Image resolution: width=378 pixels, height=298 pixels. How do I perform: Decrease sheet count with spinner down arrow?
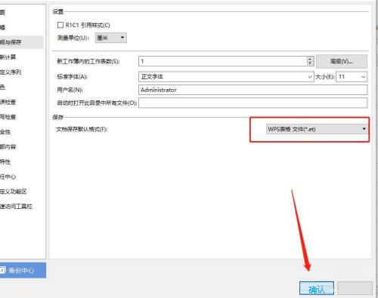pos(311,63)
